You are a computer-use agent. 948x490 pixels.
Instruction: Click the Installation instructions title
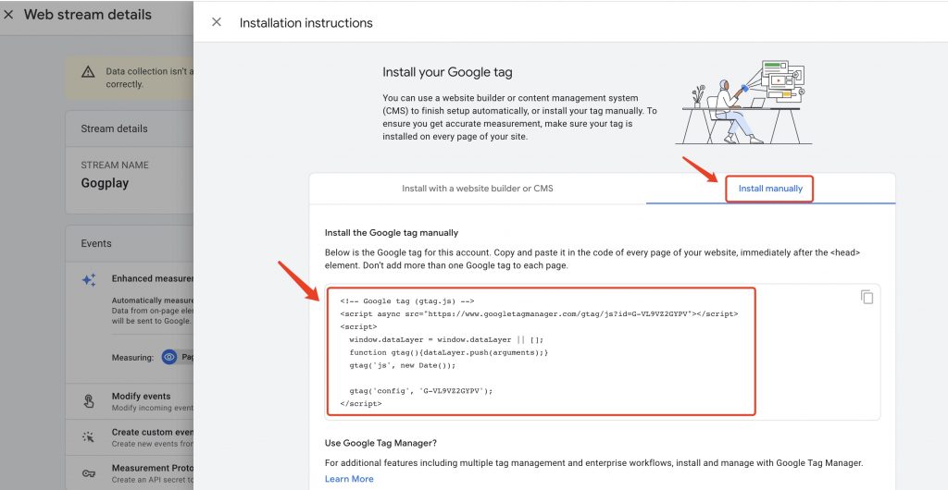306,23
